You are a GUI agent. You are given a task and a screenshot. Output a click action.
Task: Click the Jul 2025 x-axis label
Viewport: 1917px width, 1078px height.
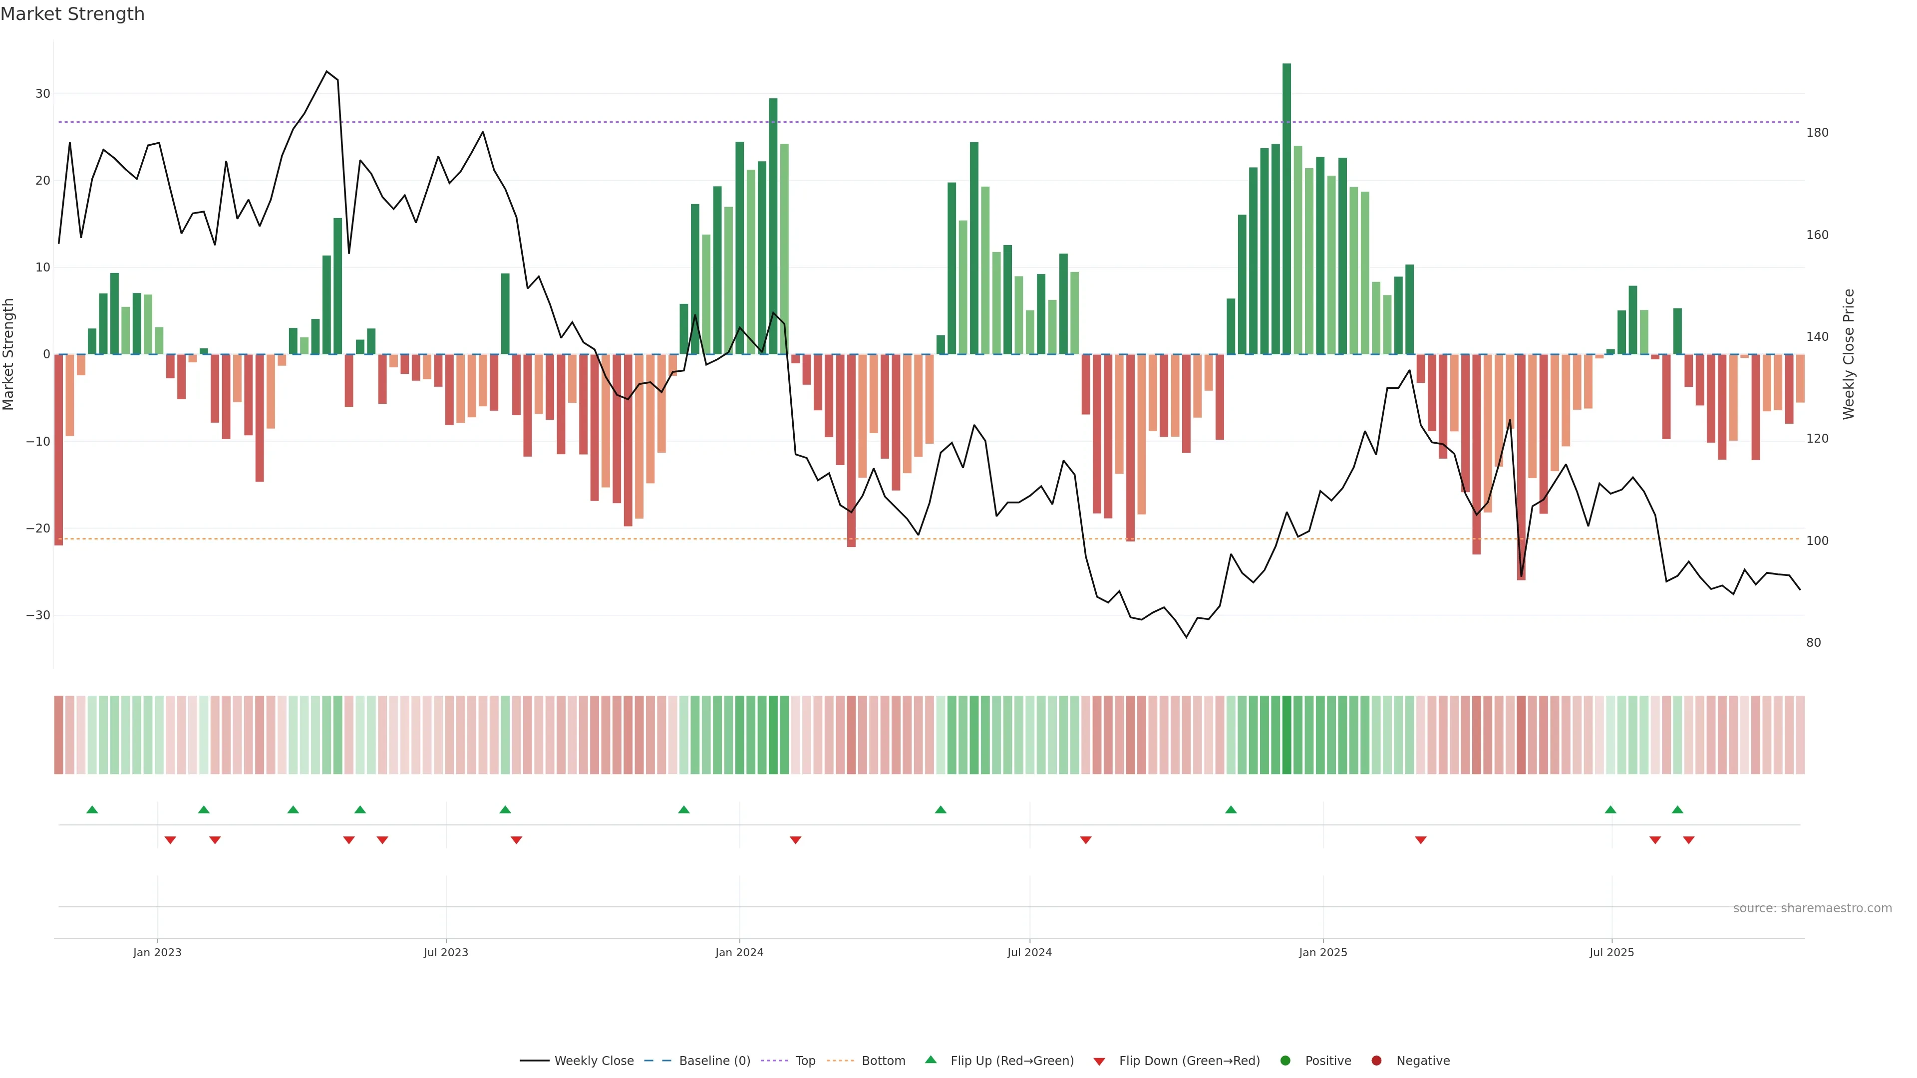[1611, 952]
